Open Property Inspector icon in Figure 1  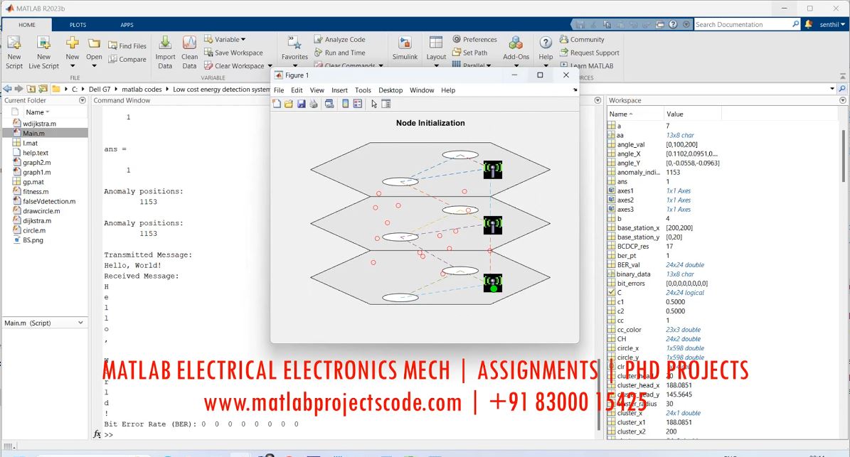point(386,104)
